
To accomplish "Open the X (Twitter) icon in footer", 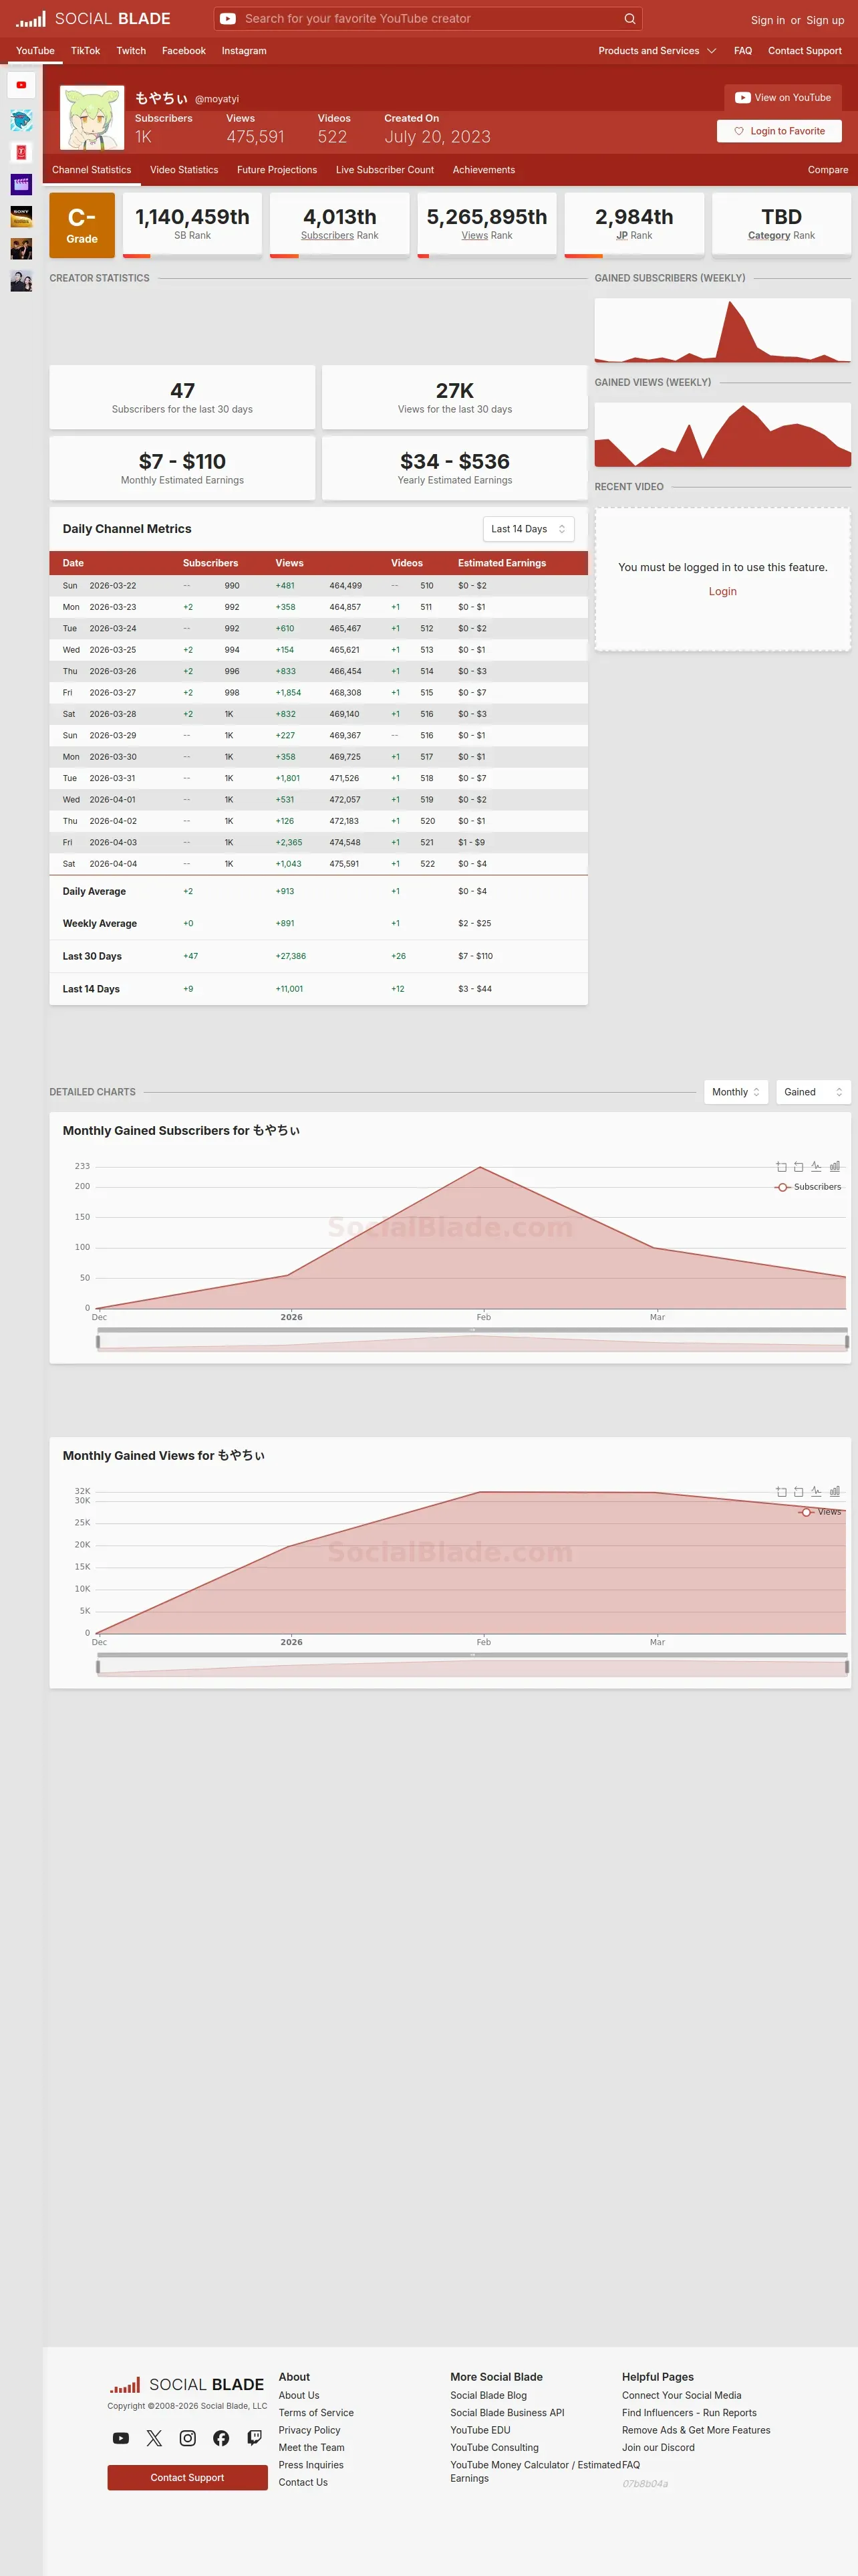I will point(154,2438).
